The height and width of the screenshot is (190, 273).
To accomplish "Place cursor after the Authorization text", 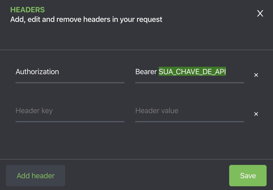I will coord(59,72).
